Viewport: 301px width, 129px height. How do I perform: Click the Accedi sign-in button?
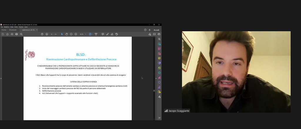pos(156,30)
